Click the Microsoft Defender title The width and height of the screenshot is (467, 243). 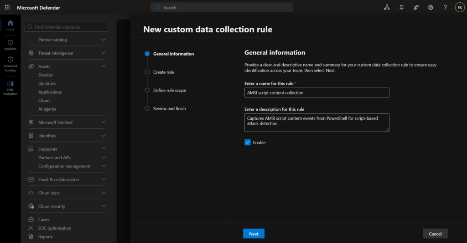click(x=38, y=8)
